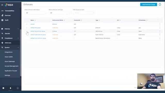The width and height of the screenshot is (165, 93).
Task: Open Access Management under System
Action: (11, 66)
